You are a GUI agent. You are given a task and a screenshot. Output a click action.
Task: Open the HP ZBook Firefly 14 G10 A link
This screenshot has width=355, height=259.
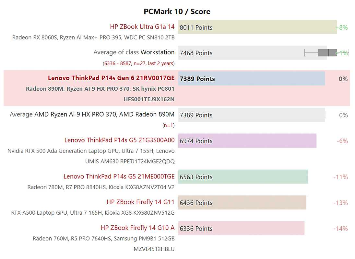(x=138, y=228)
